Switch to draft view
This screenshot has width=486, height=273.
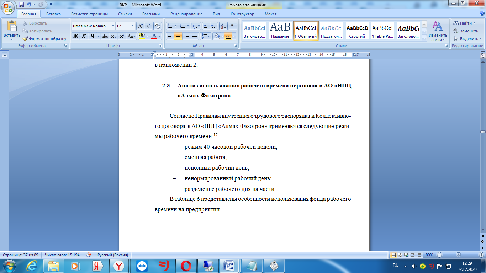419,255
